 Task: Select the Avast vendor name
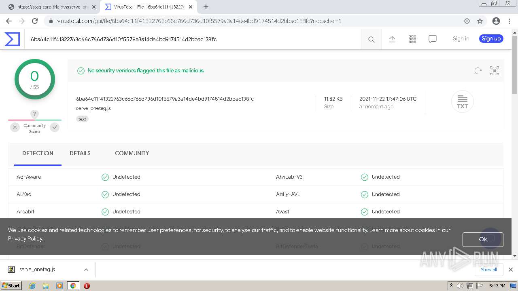pyautogui.click(x=282, y=212)
